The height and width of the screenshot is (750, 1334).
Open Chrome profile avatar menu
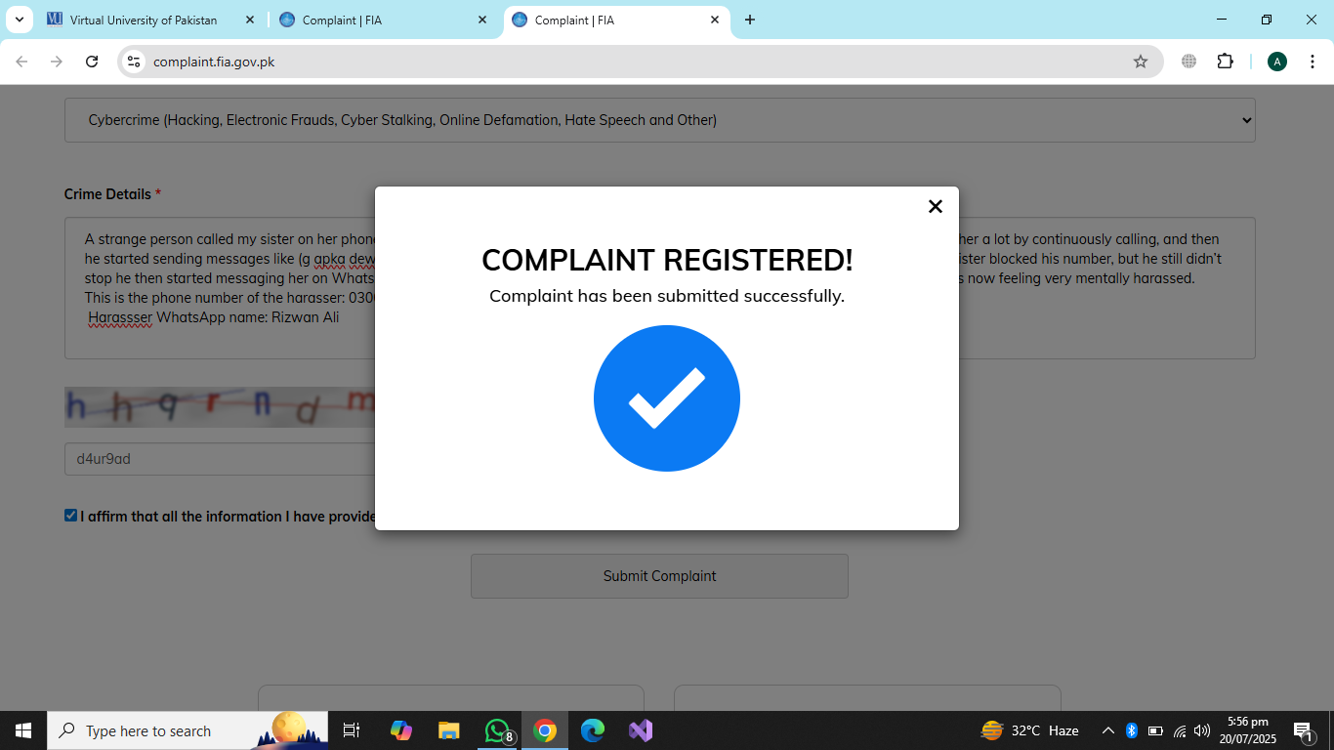(x=1276, y=62)
